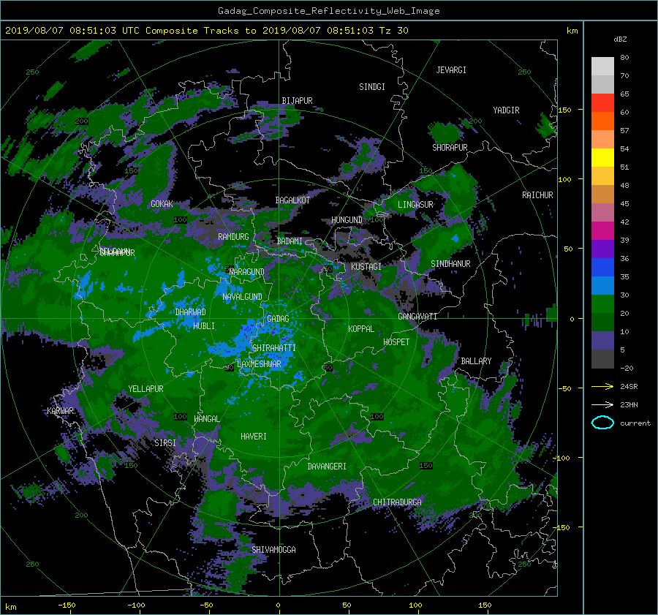Click the 0 tick on the bottom km axis
Viewport: 658px width, 615px height.
[278, 605]
